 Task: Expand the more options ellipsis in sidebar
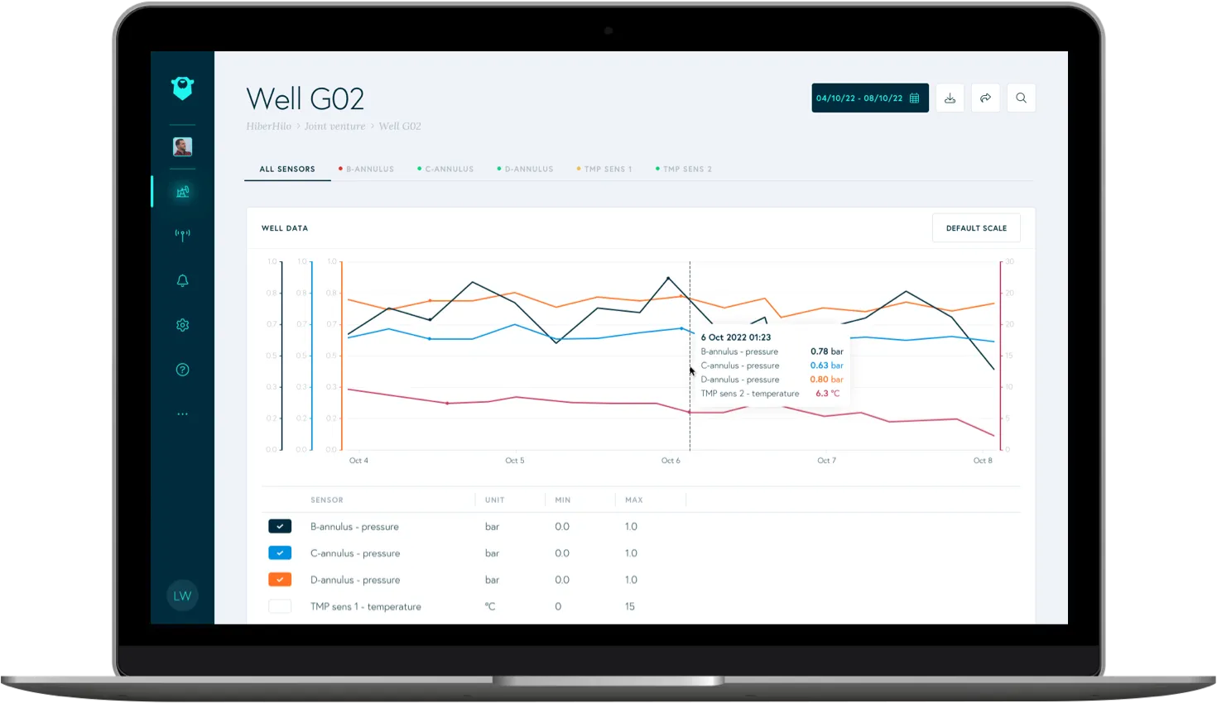pos(182,414)
